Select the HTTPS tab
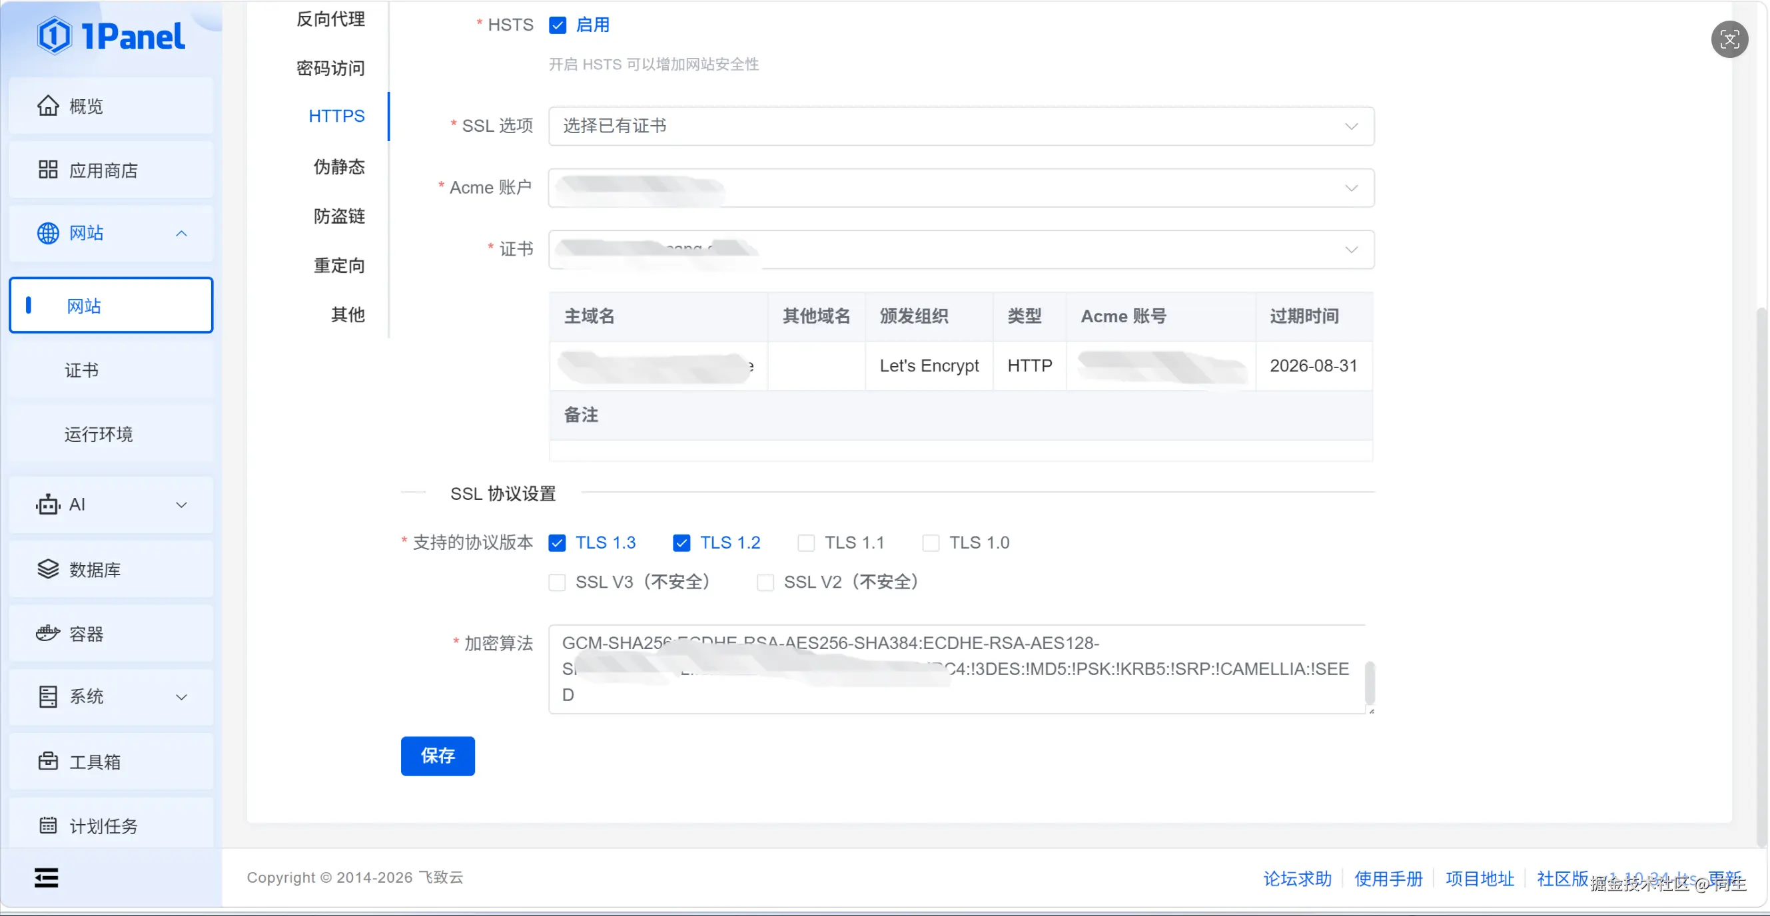The height and width of the screenshot is (916, 1770). [336, 116]
